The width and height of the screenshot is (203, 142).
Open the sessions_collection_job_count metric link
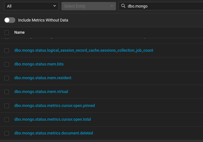tap(84, 51)
